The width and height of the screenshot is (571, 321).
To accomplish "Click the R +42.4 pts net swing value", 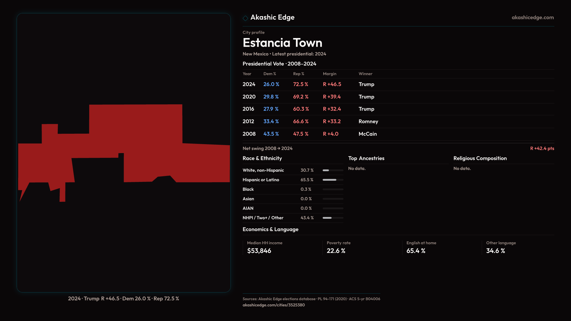I will click(542, 148).
